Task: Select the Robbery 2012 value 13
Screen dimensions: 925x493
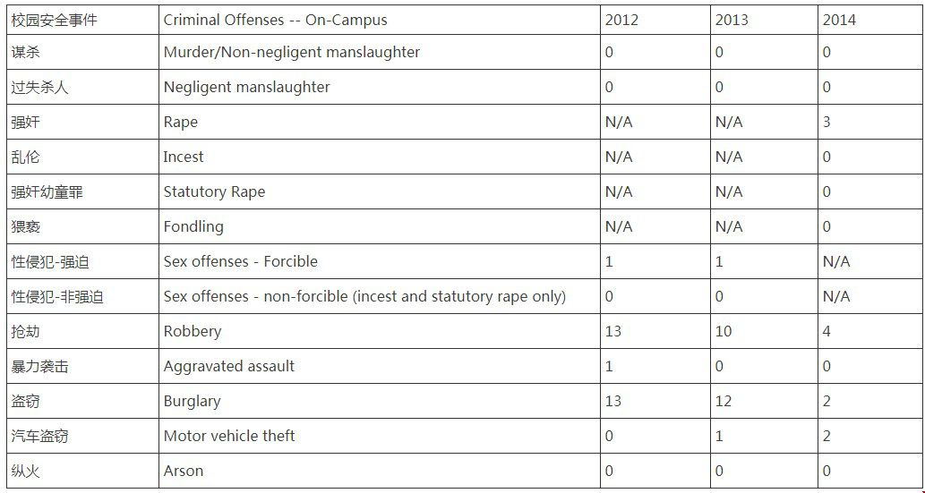Action: pos(613,331)
